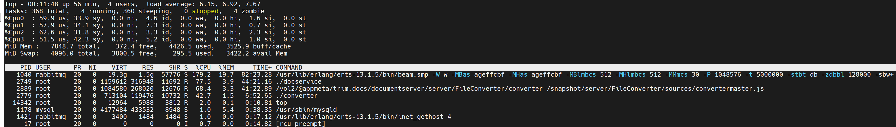Click the [rcu_preempt] kernel thread
Image resolution: width=896 pixels, height=127 pixels.
[300, 123]
